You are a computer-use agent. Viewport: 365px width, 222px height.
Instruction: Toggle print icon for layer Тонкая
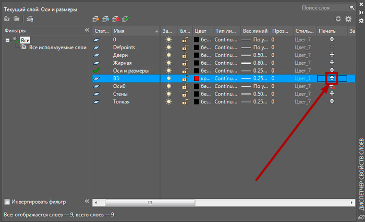[x=332, y=101]
